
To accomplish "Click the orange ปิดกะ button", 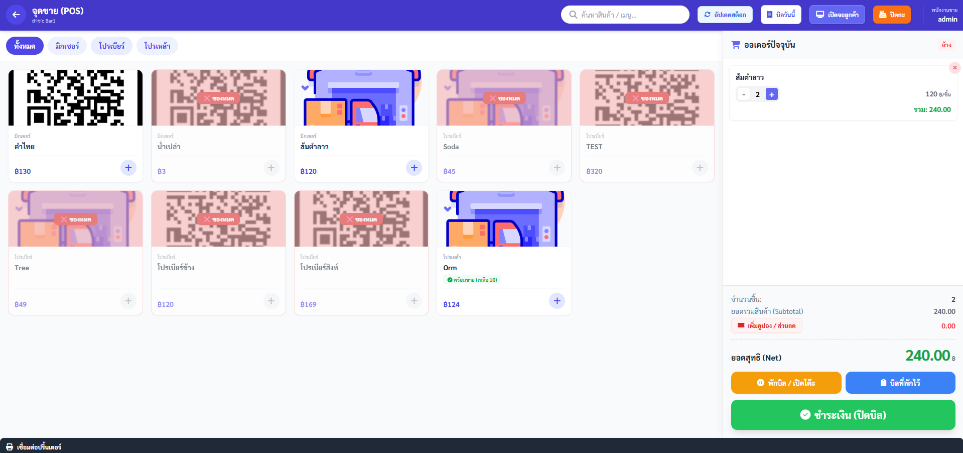I will pyautogui.click(x=892, y=15).
